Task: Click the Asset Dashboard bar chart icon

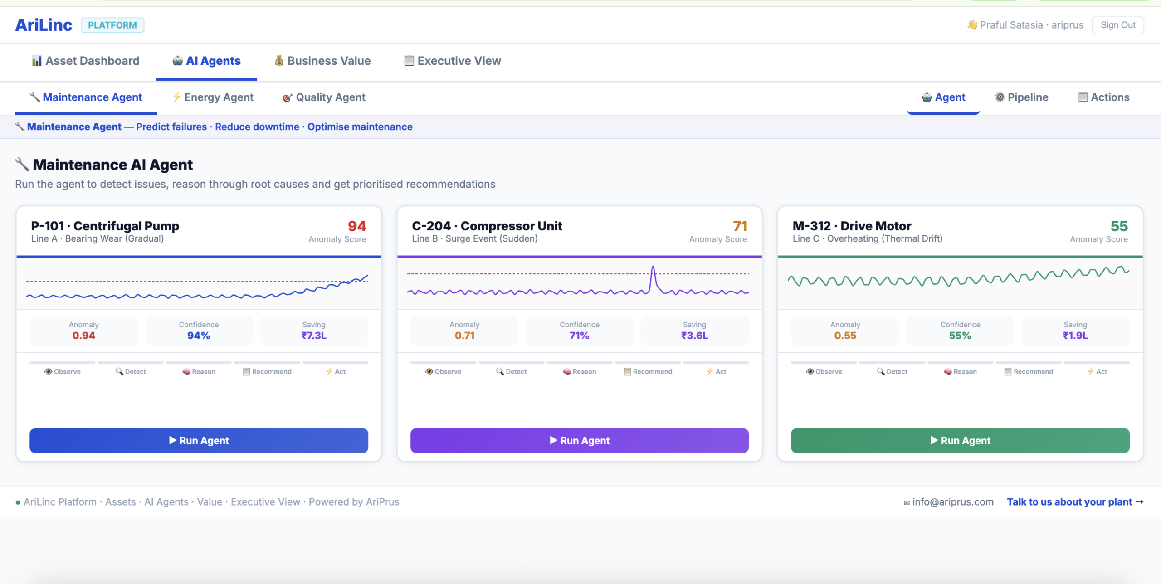Action: (36, 61)
